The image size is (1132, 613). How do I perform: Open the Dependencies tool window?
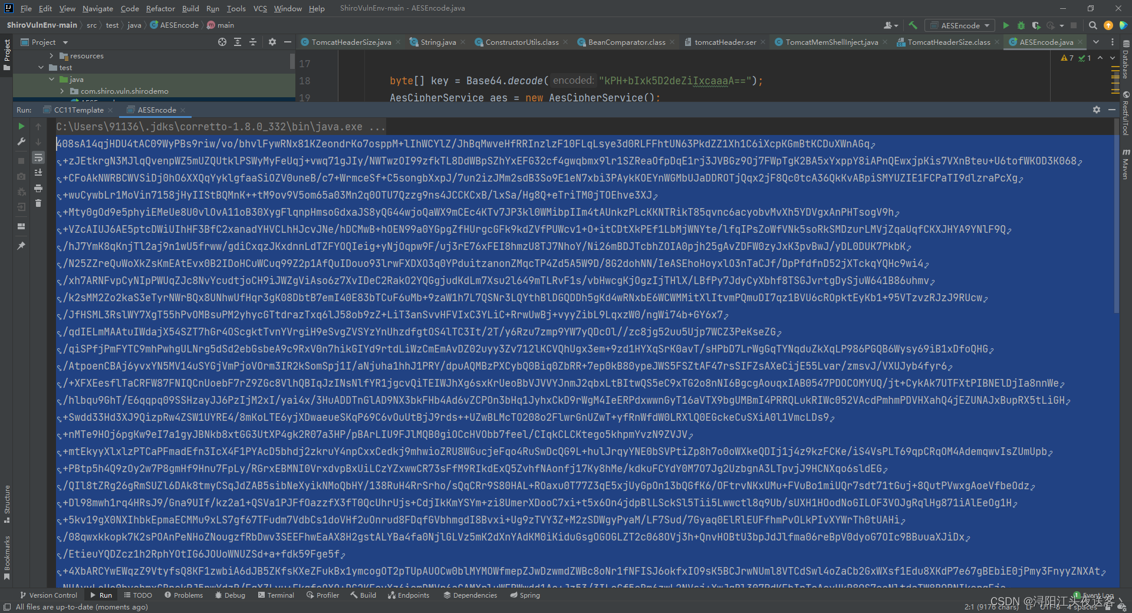(470, 595)
